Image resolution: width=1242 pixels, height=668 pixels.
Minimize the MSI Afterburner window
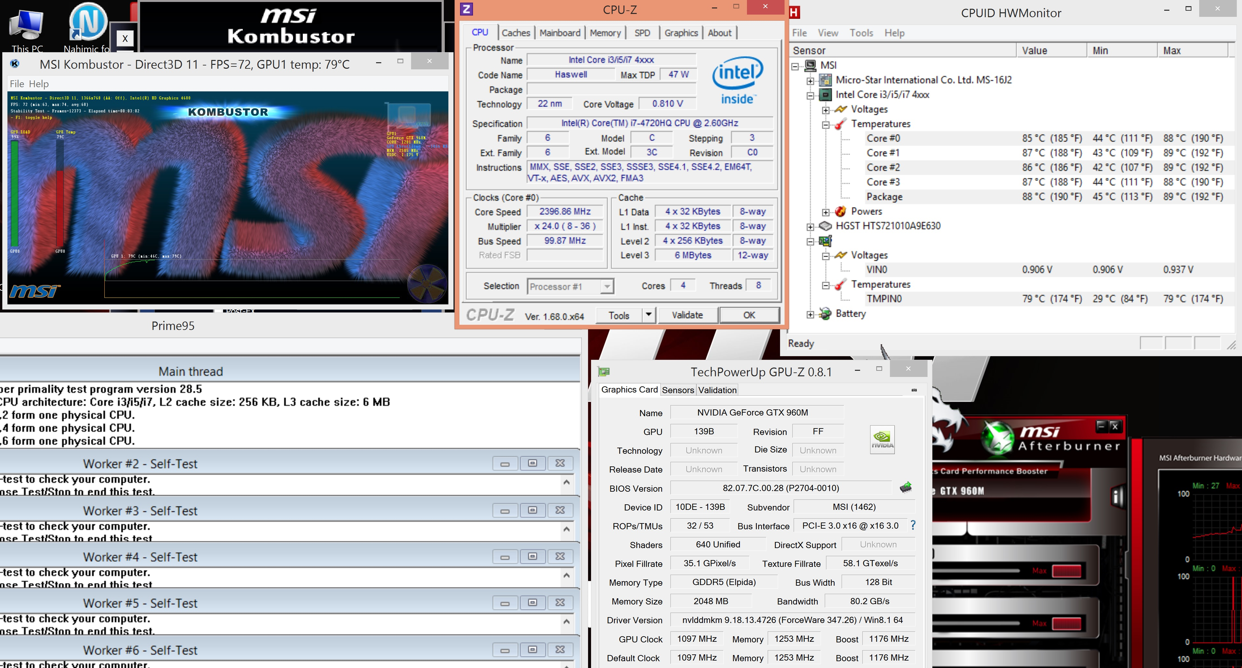pyautogui.click(x=1101, y=426)
